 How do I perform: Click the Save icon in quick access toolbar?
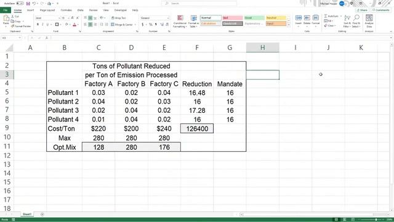click(28, 4)
